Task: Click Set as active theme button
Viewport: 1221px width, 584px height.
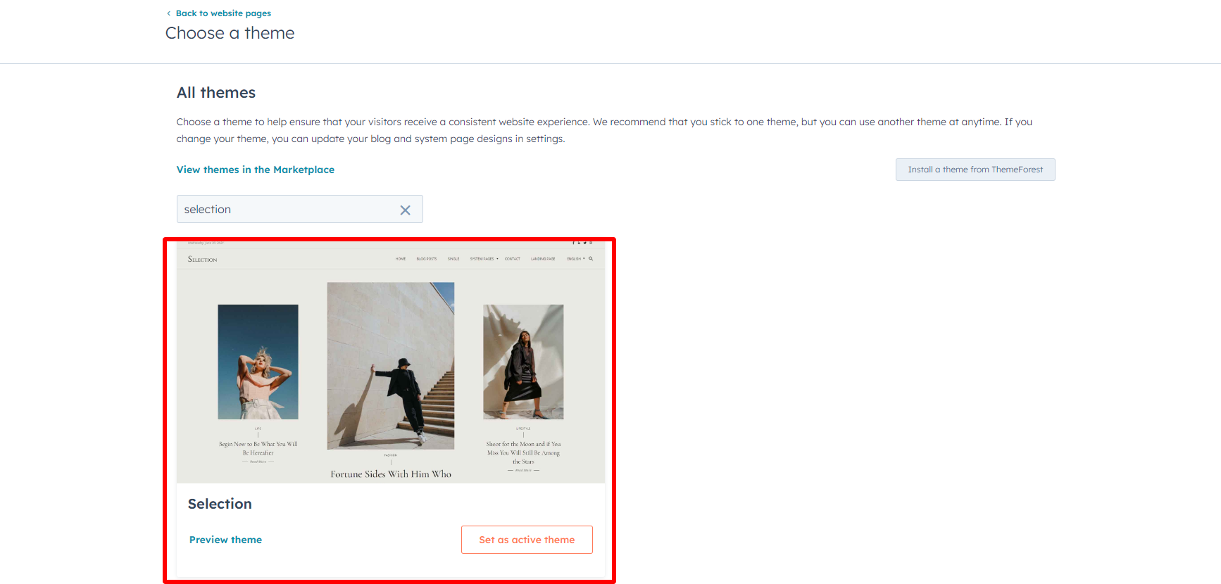Action: point(527,540)
